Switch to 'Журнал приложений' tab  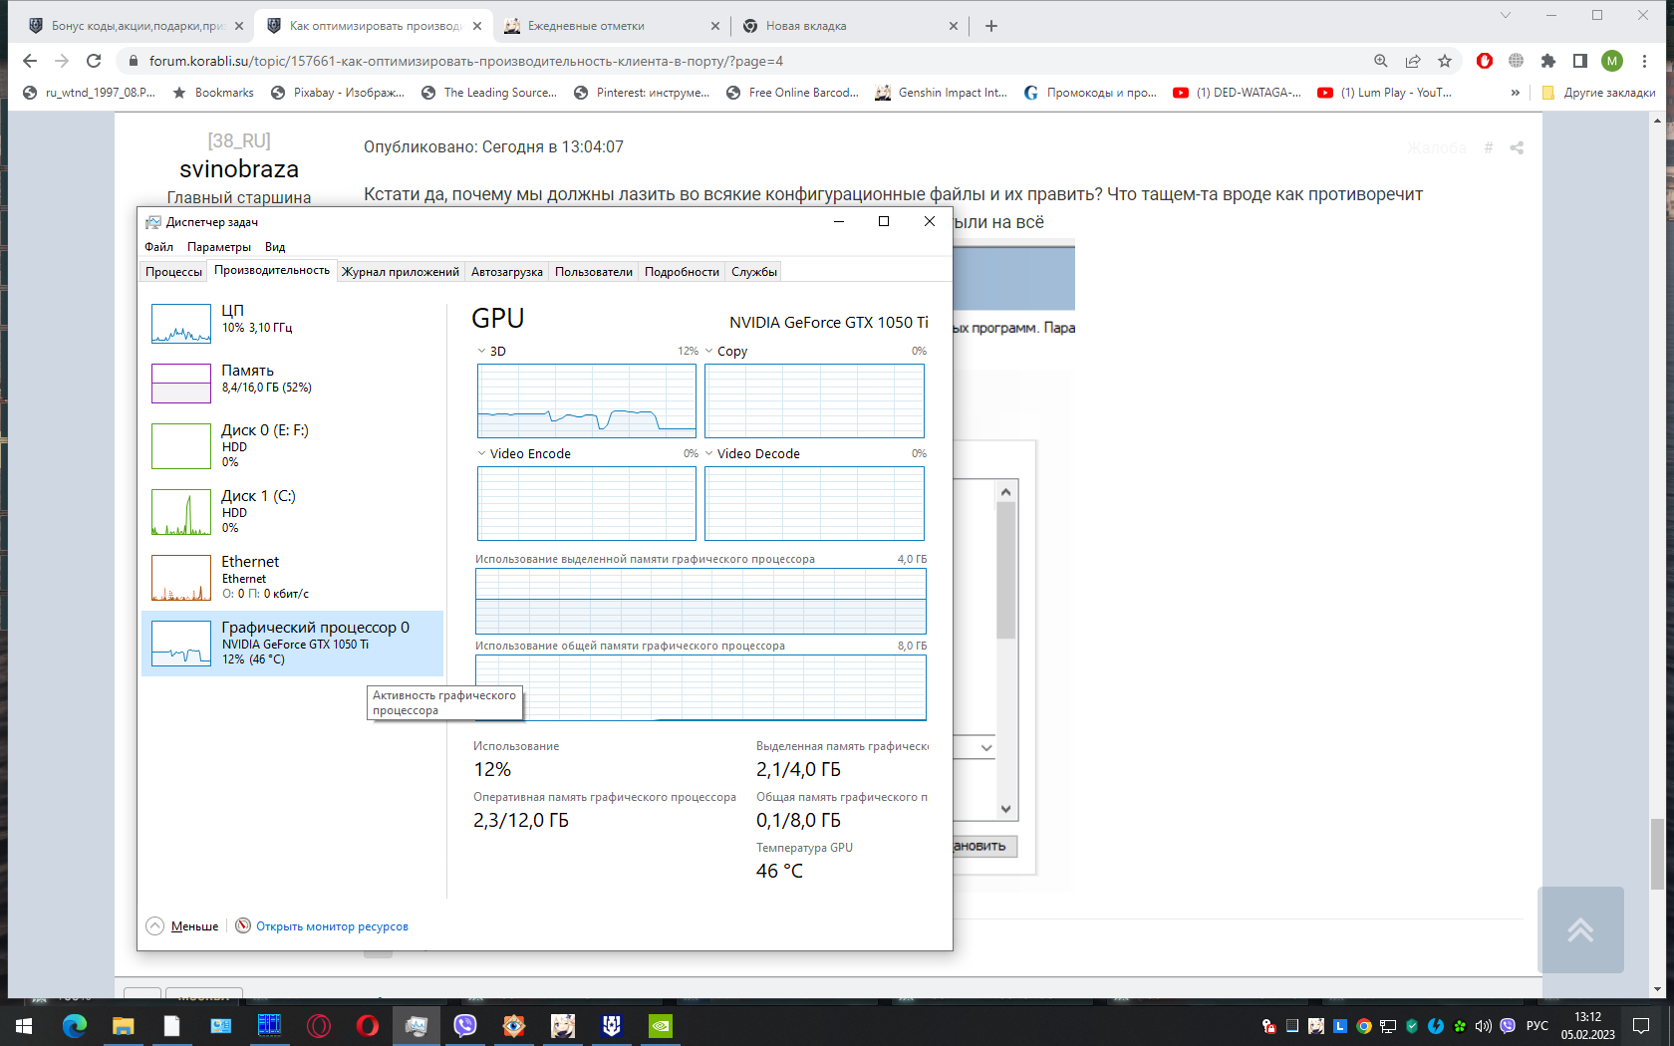[x=401, y=272]
